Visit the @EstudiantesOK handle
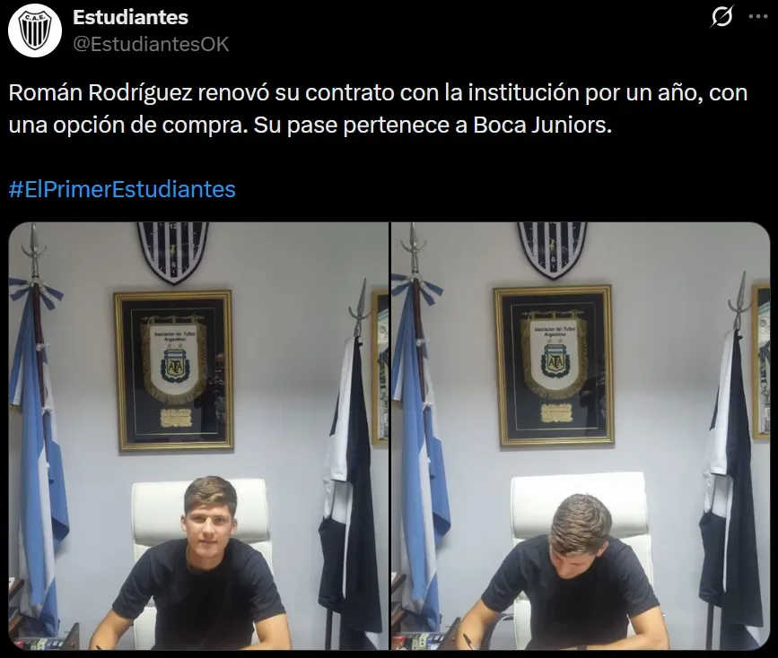 [151, 44]
